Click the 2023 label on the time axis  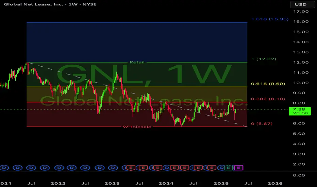point(112,183)
